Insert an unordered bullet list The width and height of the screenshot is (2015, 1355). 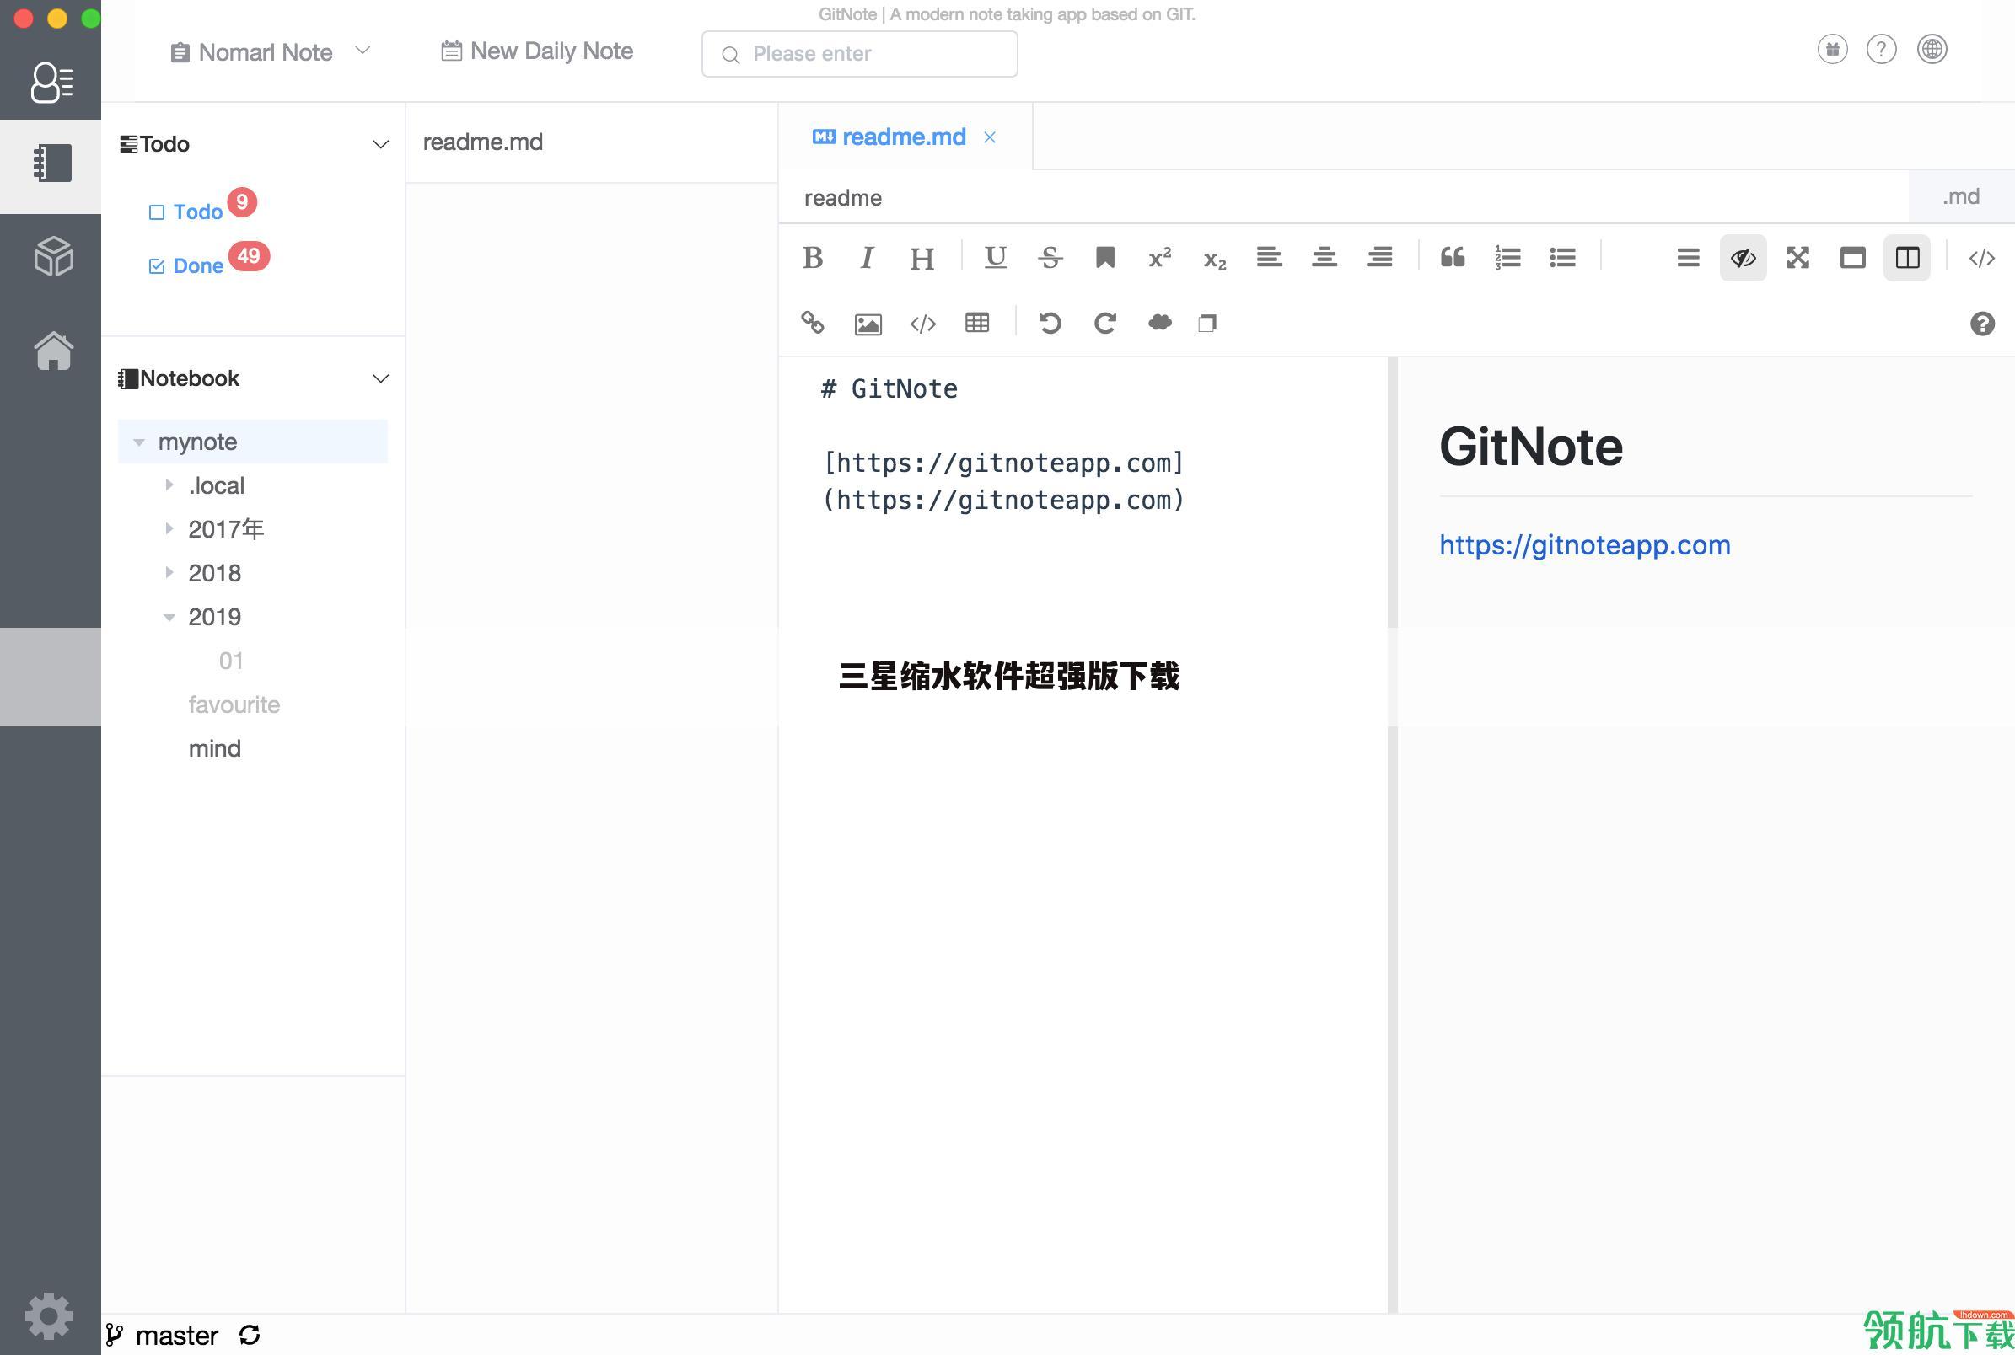point(1562,258)
